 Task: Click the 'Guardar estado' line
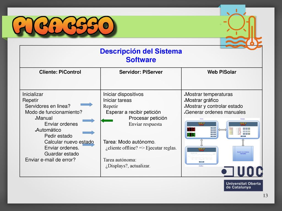click(62, 154)
